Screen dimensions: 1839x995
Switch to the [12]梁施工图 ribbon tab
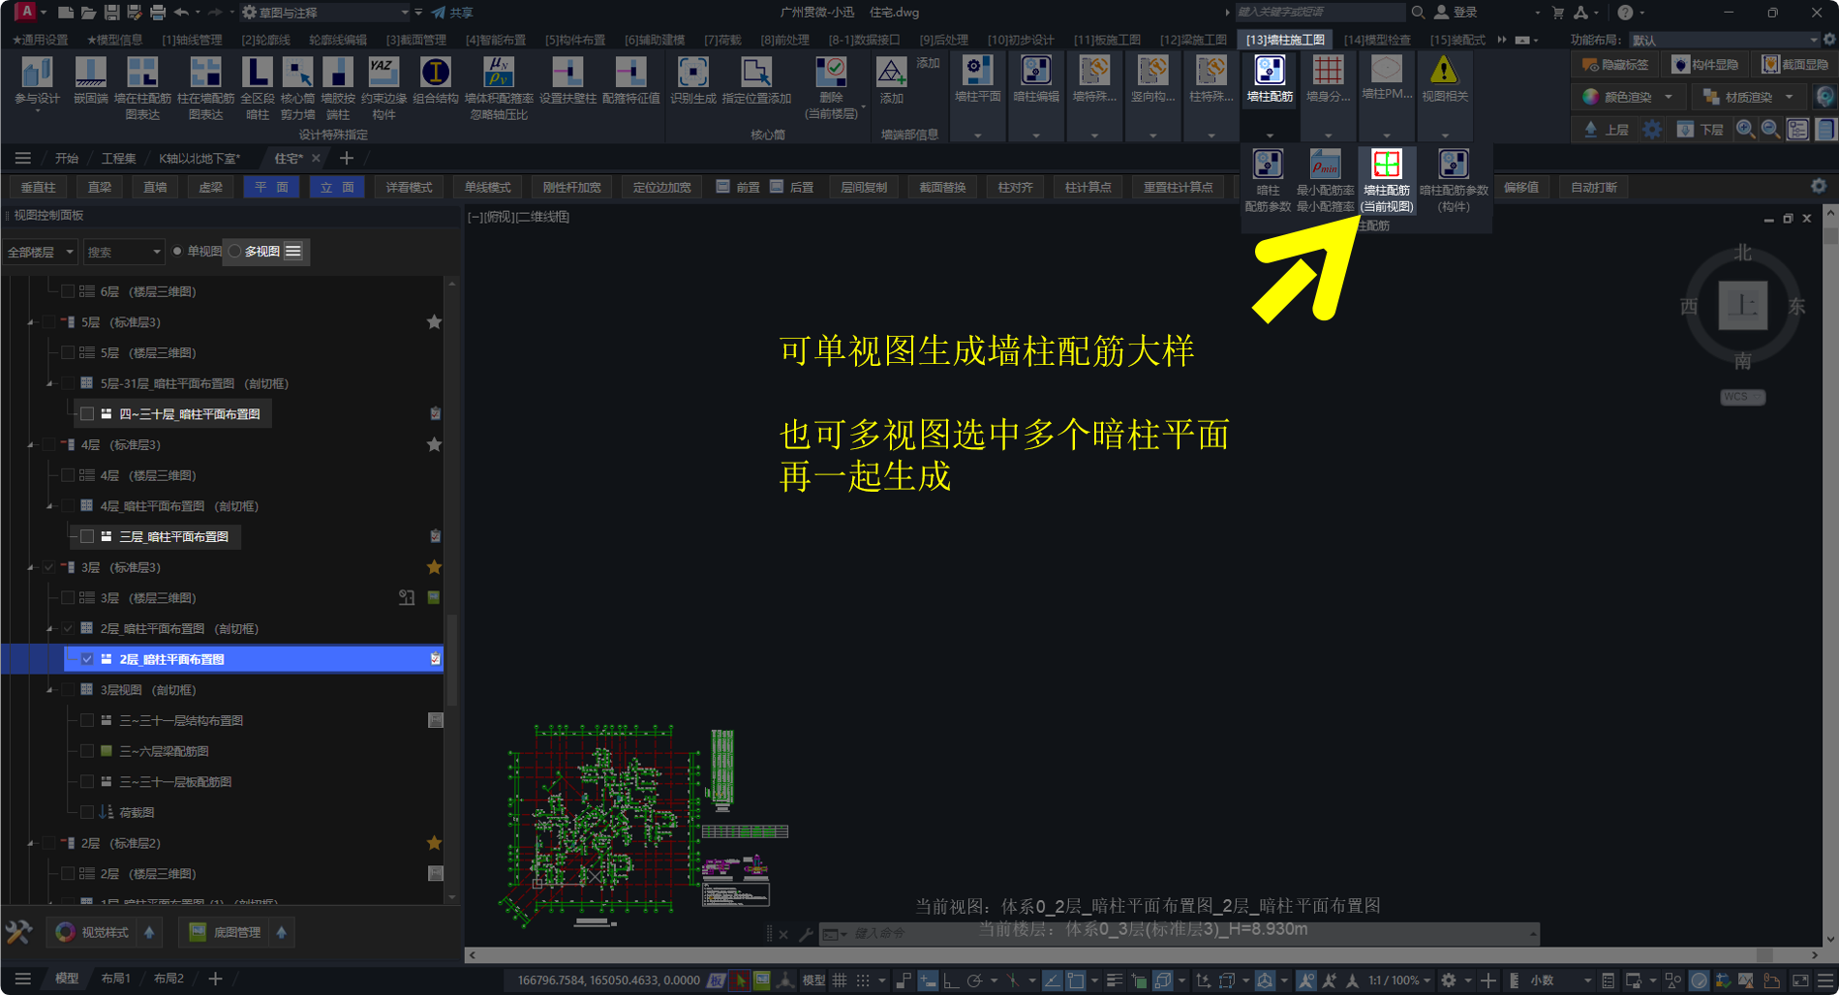click(x=1193, y=40)
